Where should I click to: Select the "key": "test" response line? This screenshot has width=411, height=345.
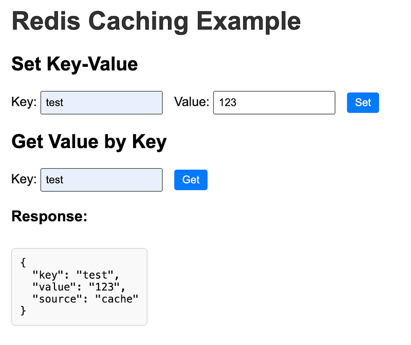click(x=76, y=275)
